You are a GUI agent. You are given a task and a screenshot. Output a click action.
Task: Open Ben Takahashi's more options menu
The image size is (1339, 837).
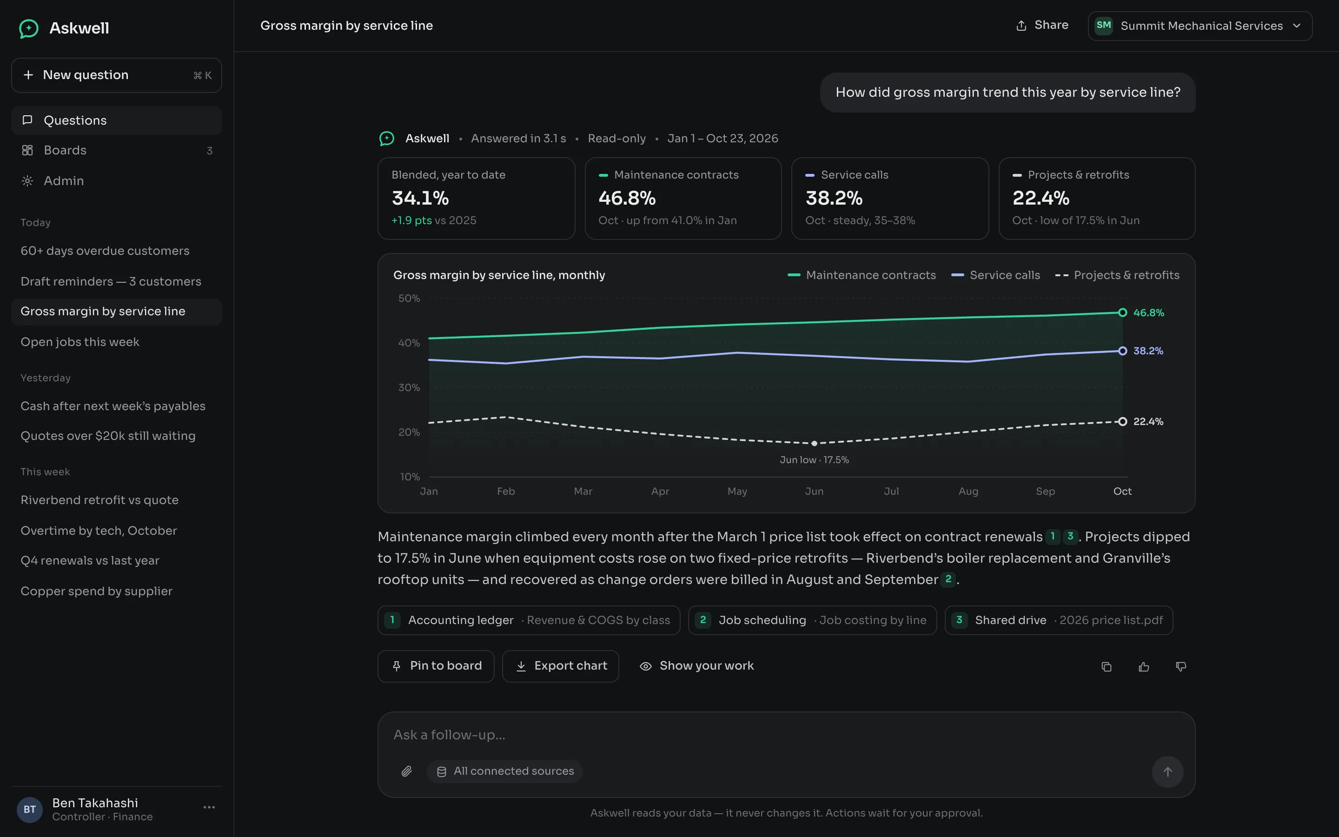tap(209, 808)
